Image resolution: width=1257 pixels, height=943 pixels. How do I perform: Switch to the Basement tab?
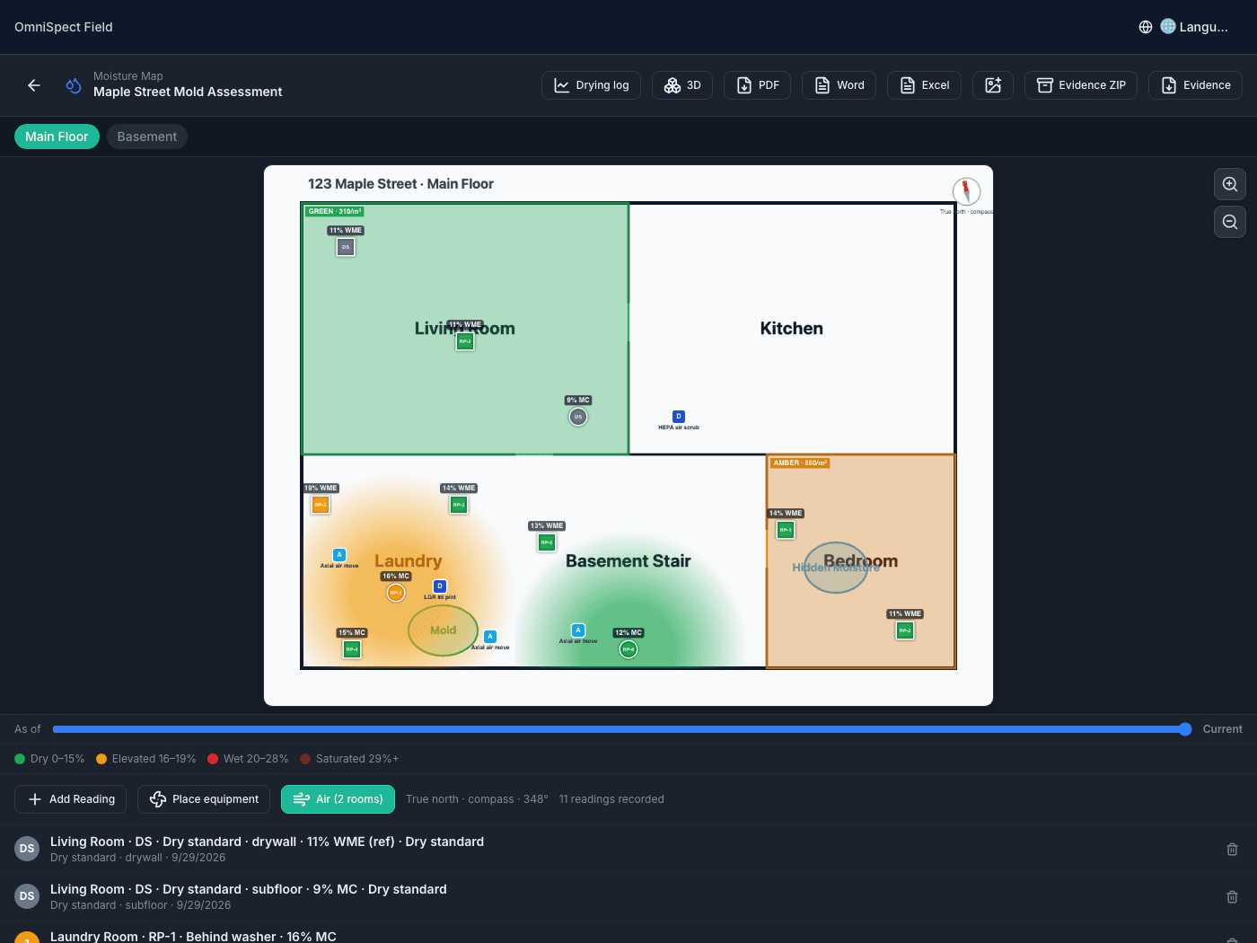(x=147, y=137)
